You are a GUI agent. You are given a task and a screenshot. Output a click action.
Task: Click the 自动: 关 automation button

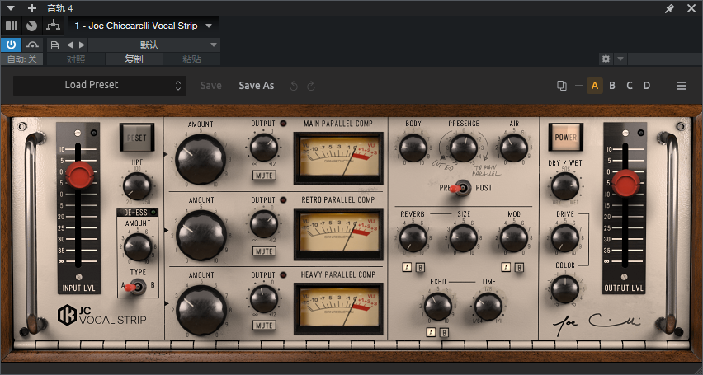[x=22, y=59]
